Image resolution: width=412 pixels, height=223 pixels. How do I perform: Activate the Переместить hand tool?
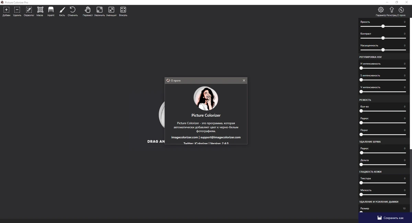(88, 11)
